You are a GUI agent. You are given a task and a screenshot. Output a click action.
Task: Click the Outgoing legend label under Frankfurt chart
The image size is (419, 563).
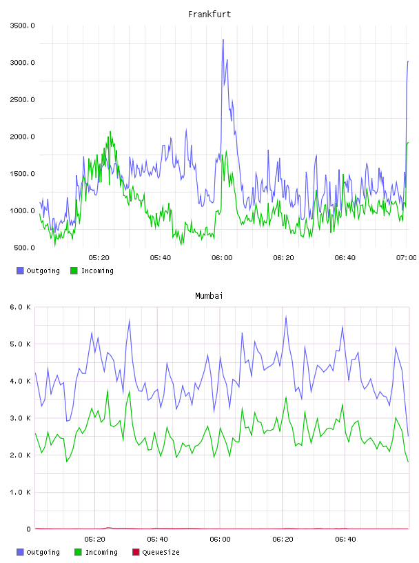click(43, 271)
